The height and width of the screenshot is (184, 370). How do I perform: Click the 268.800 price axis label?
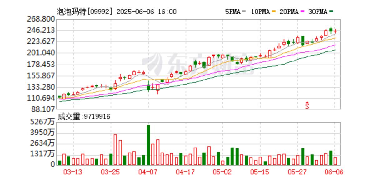pyautogui.click(x=41, y=19)
